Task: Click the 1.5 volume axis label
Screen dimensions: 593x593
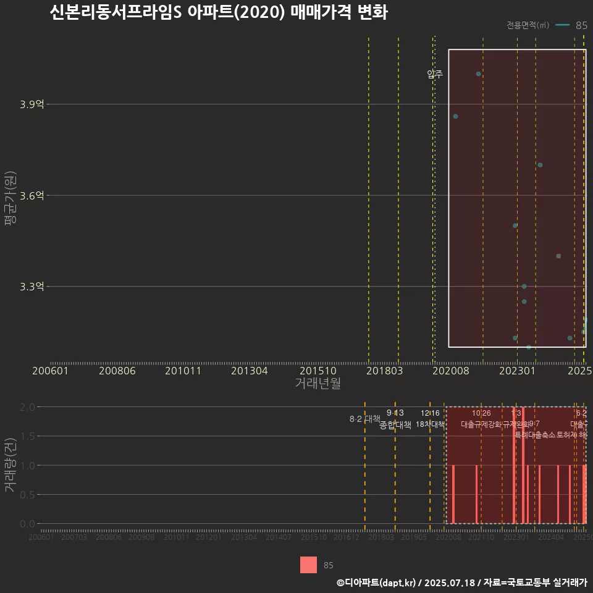Action: pyautogui.click(x=27, y=437)
